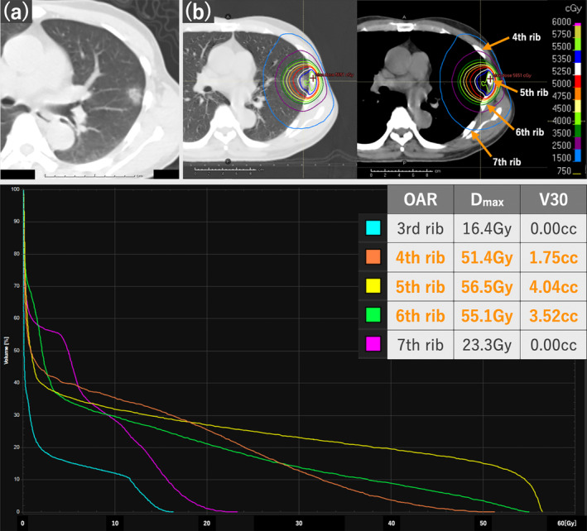
Task: Click the 56.5Gy Dmax value
Action: (487, 286)
